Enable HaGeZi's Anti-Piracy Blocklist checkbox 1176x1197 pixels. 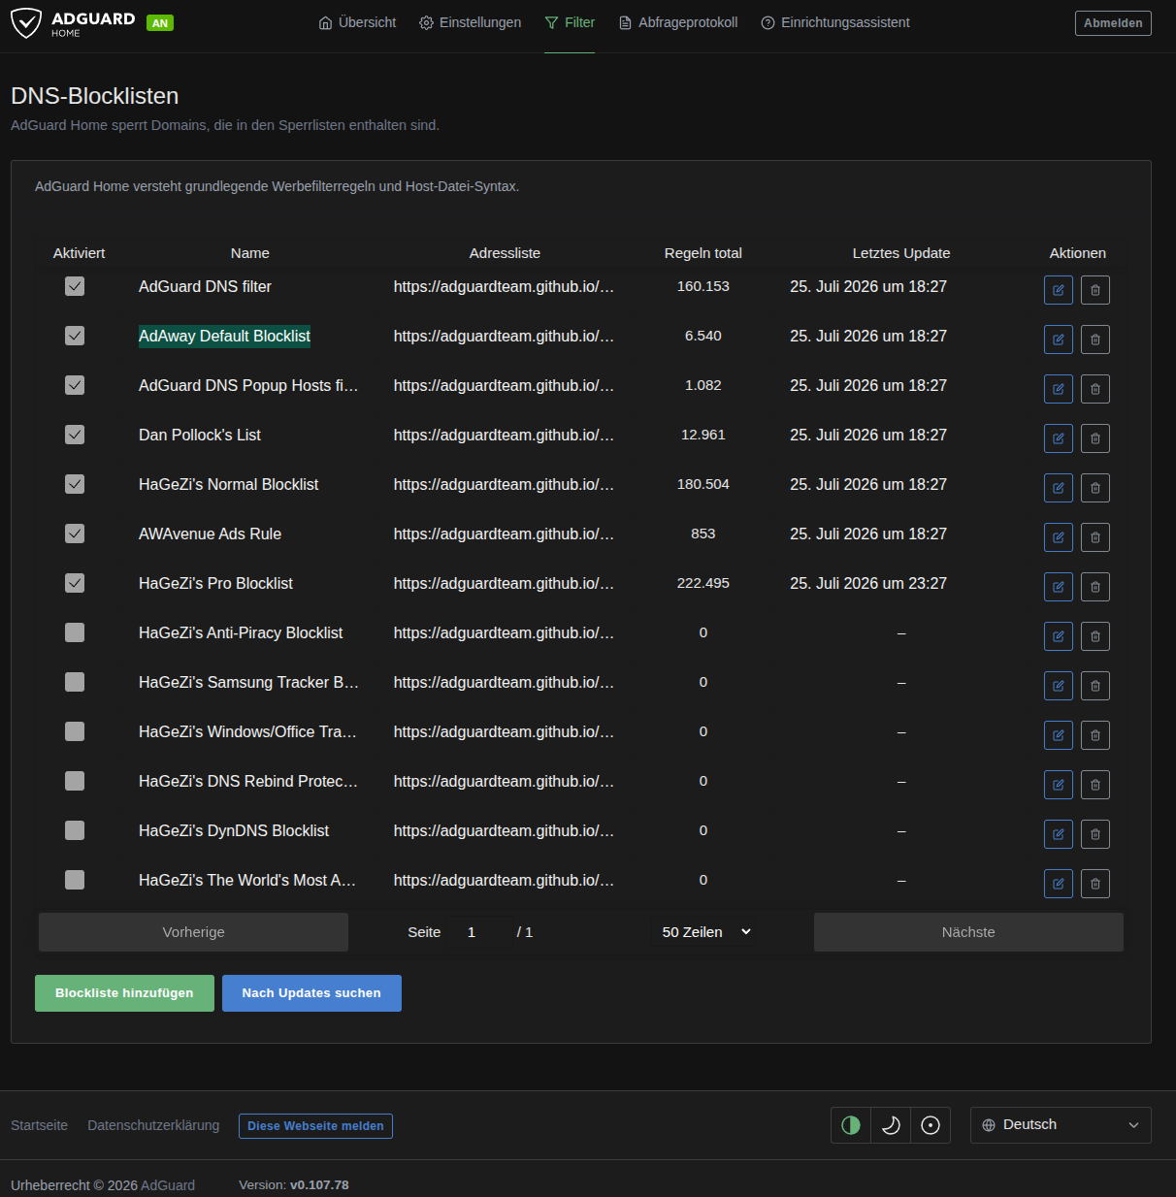point(75,632)
